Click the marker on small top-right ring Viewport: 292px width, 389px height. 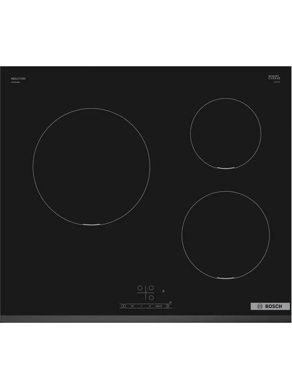point(225,168)
